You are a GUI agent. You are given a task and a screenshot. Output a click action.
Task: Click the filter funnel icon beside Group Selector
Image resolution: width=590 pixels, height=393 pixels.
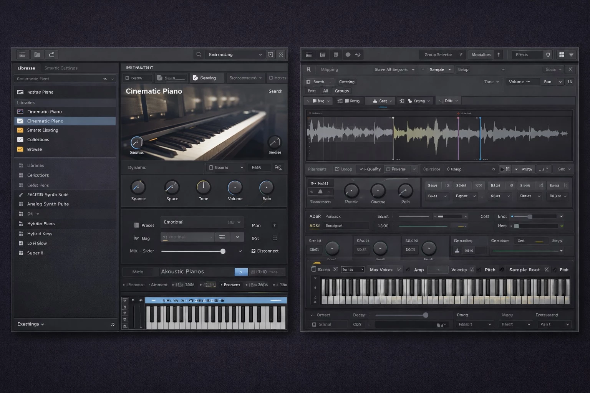coord(461,54)
